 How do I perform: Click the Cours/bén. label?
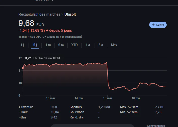pos(77,112)
